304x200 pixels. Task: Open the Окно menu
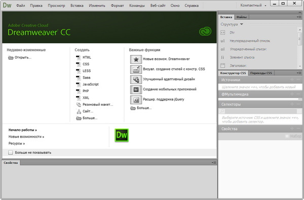click(x=175, y=6)
